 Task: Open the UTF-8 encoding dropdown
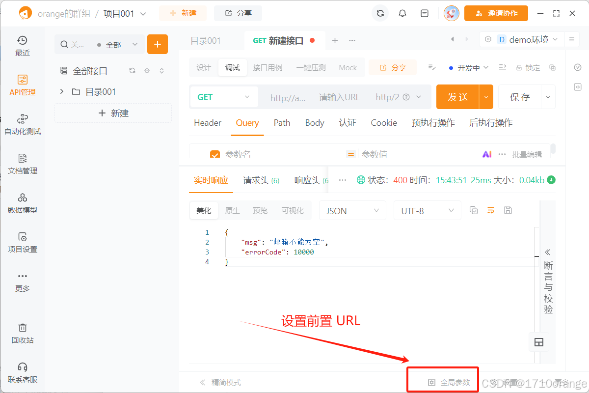[x=428, y=211]
